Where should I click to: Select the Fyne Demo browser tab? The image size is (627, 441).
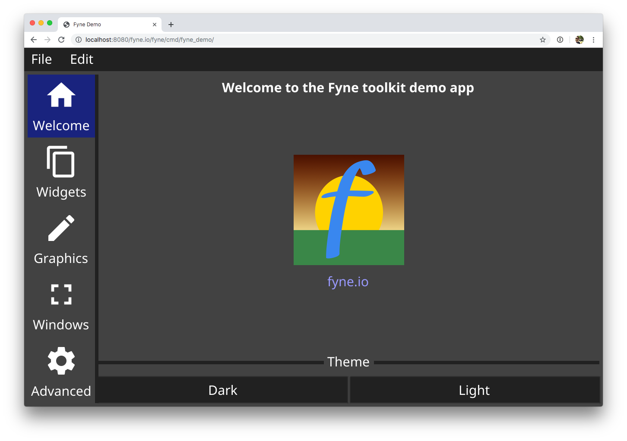(x=110, y=25)
